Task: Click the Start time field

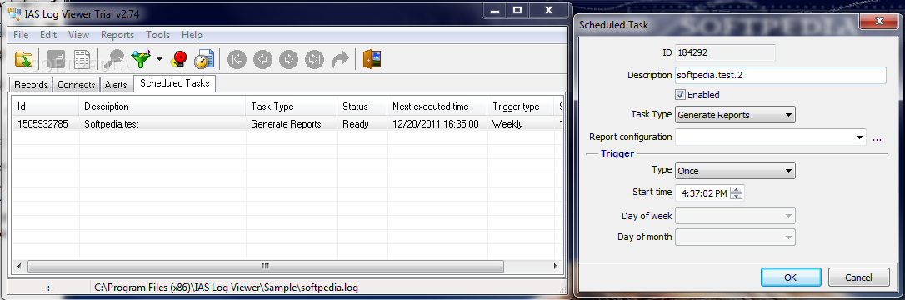Action: coord(709,193)
